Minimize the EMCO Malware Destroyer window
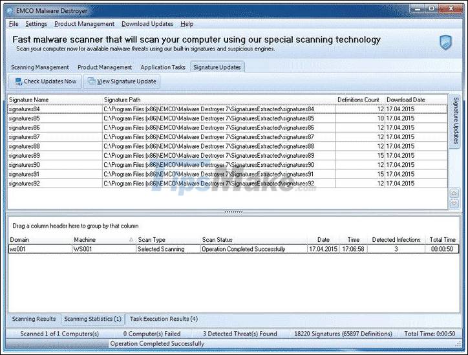468x355 pixels. (418, 9)
